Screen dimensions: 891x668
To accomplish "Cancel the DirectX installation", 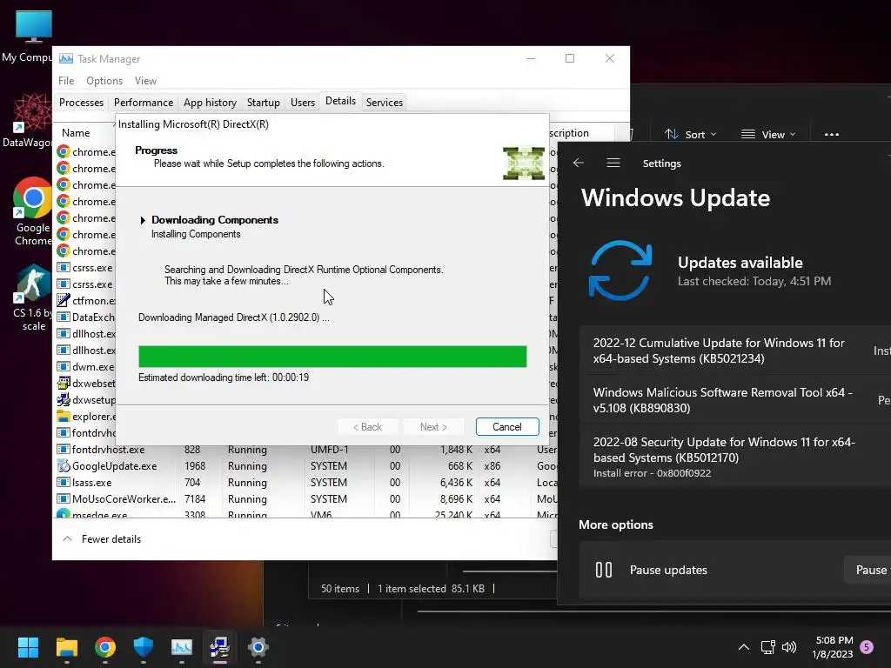I will point(507,426).
